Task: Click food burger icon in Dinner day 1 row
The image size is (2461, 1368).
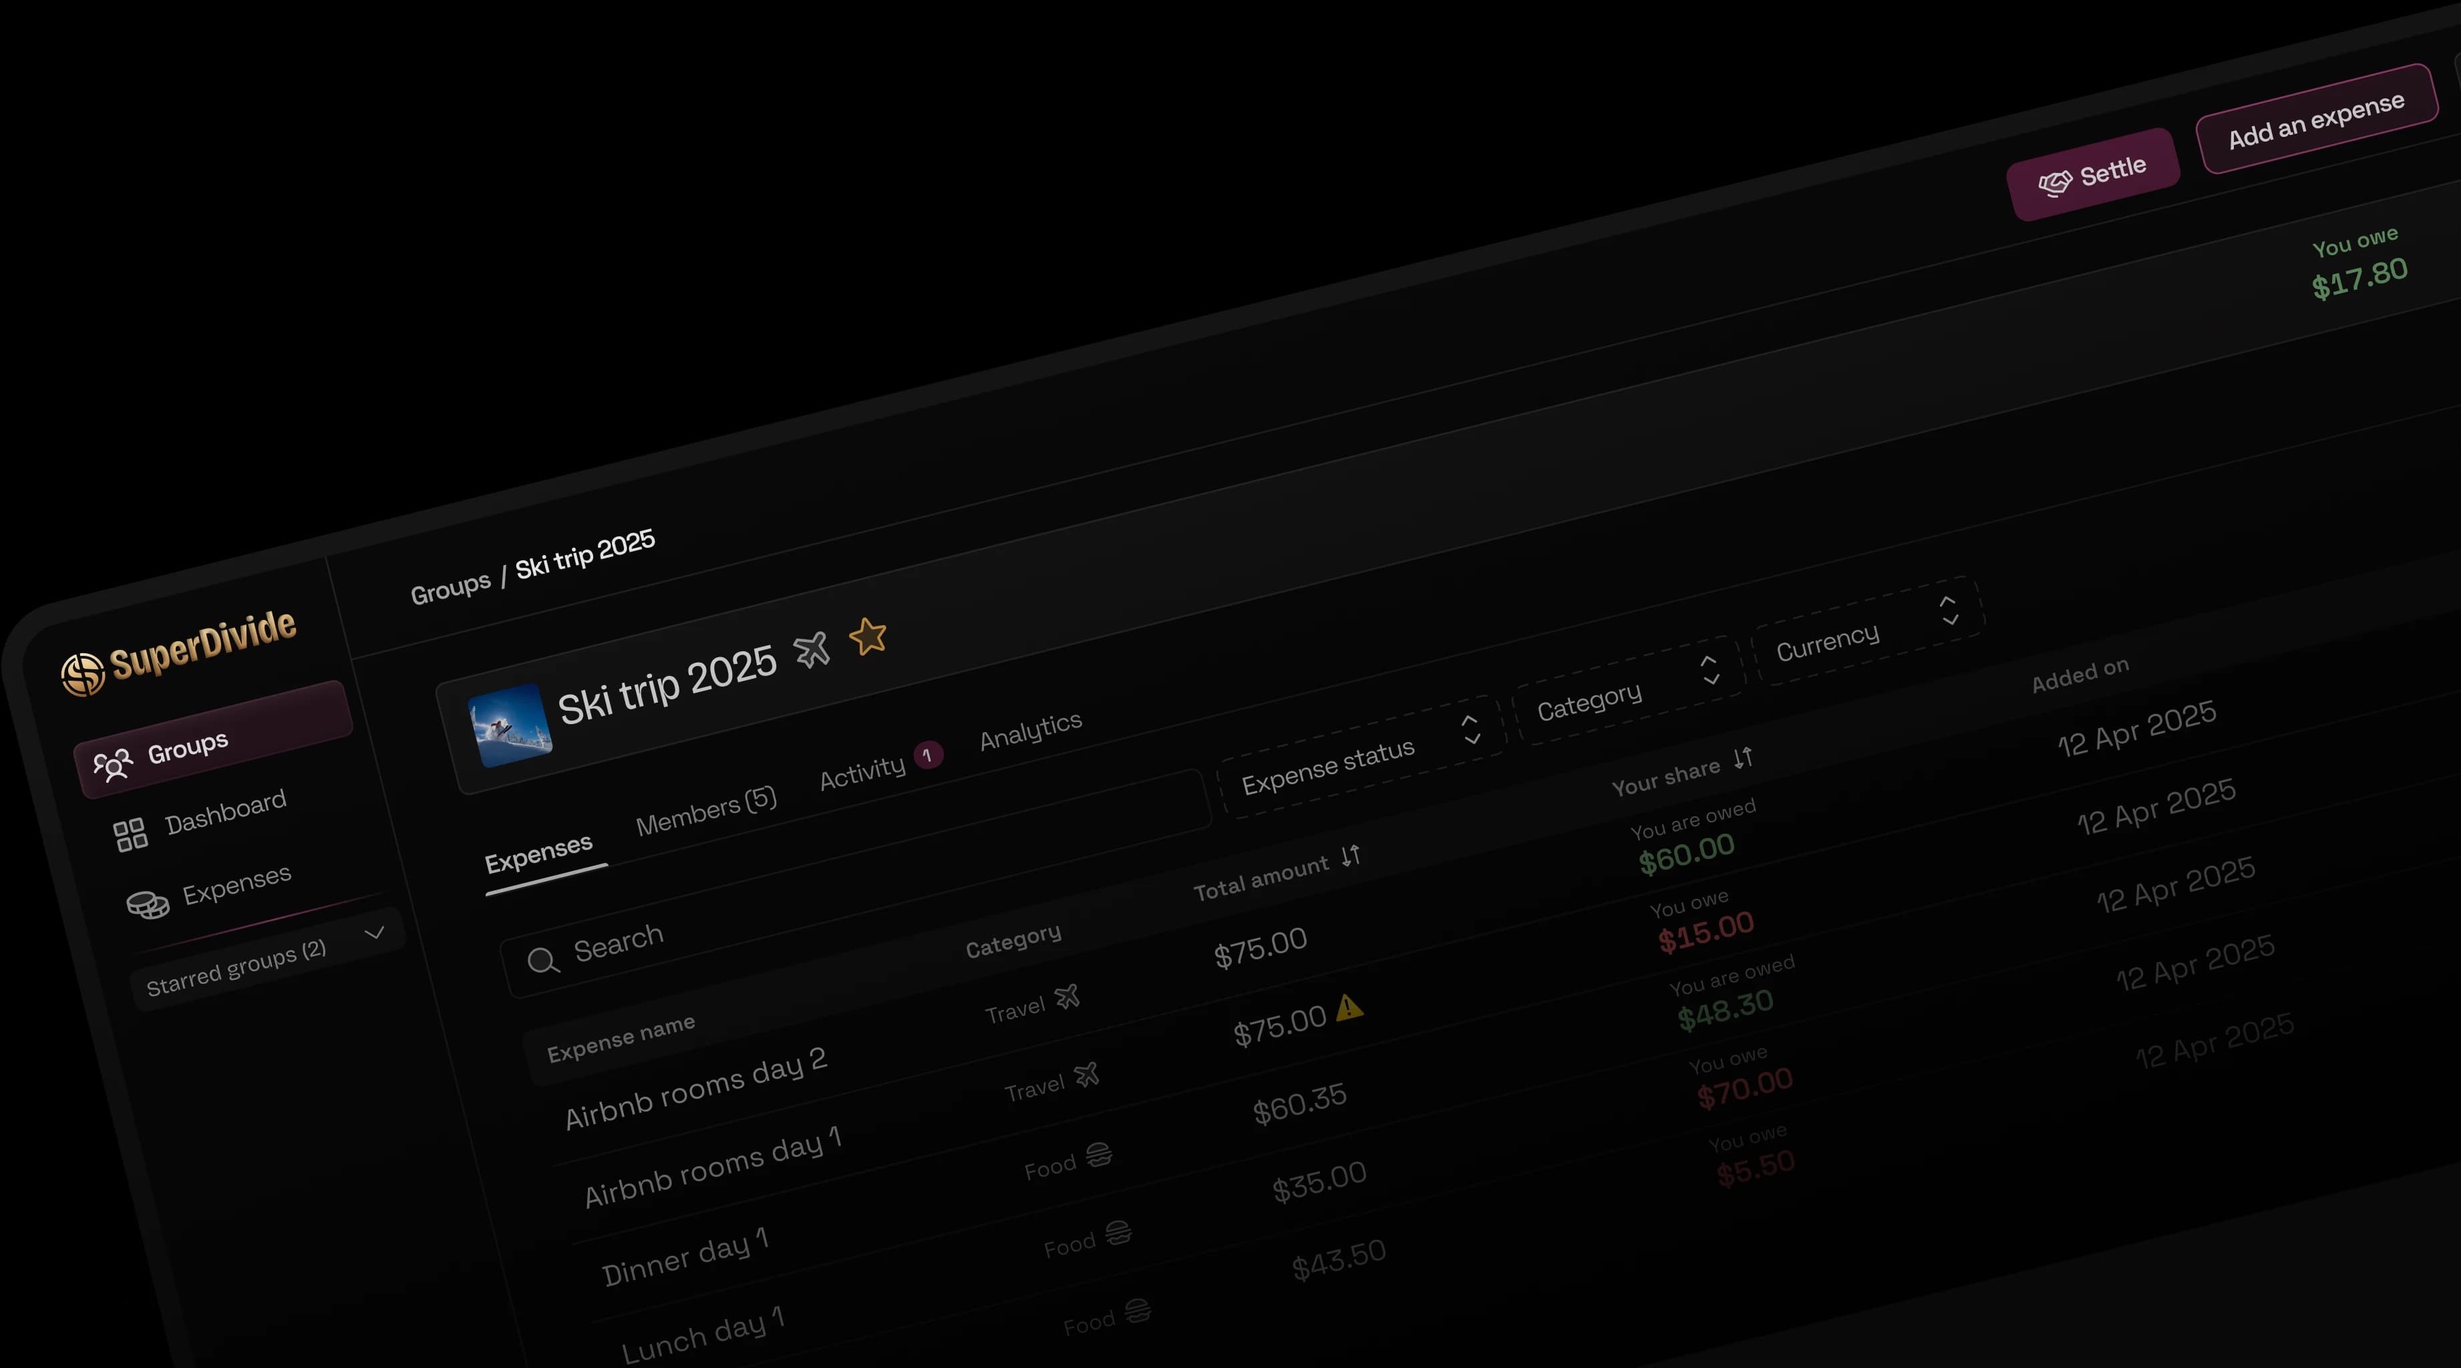Action: point(1099,1154)
